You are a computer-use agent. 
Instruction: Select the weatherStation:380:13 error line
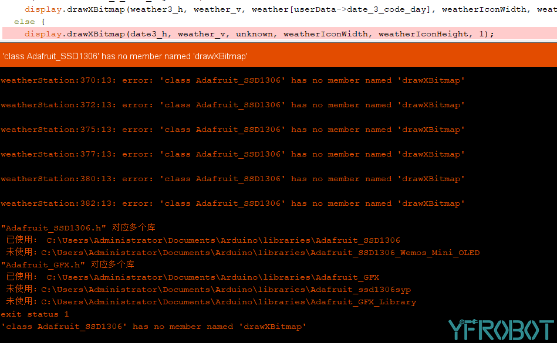click(x=232, y=179)
